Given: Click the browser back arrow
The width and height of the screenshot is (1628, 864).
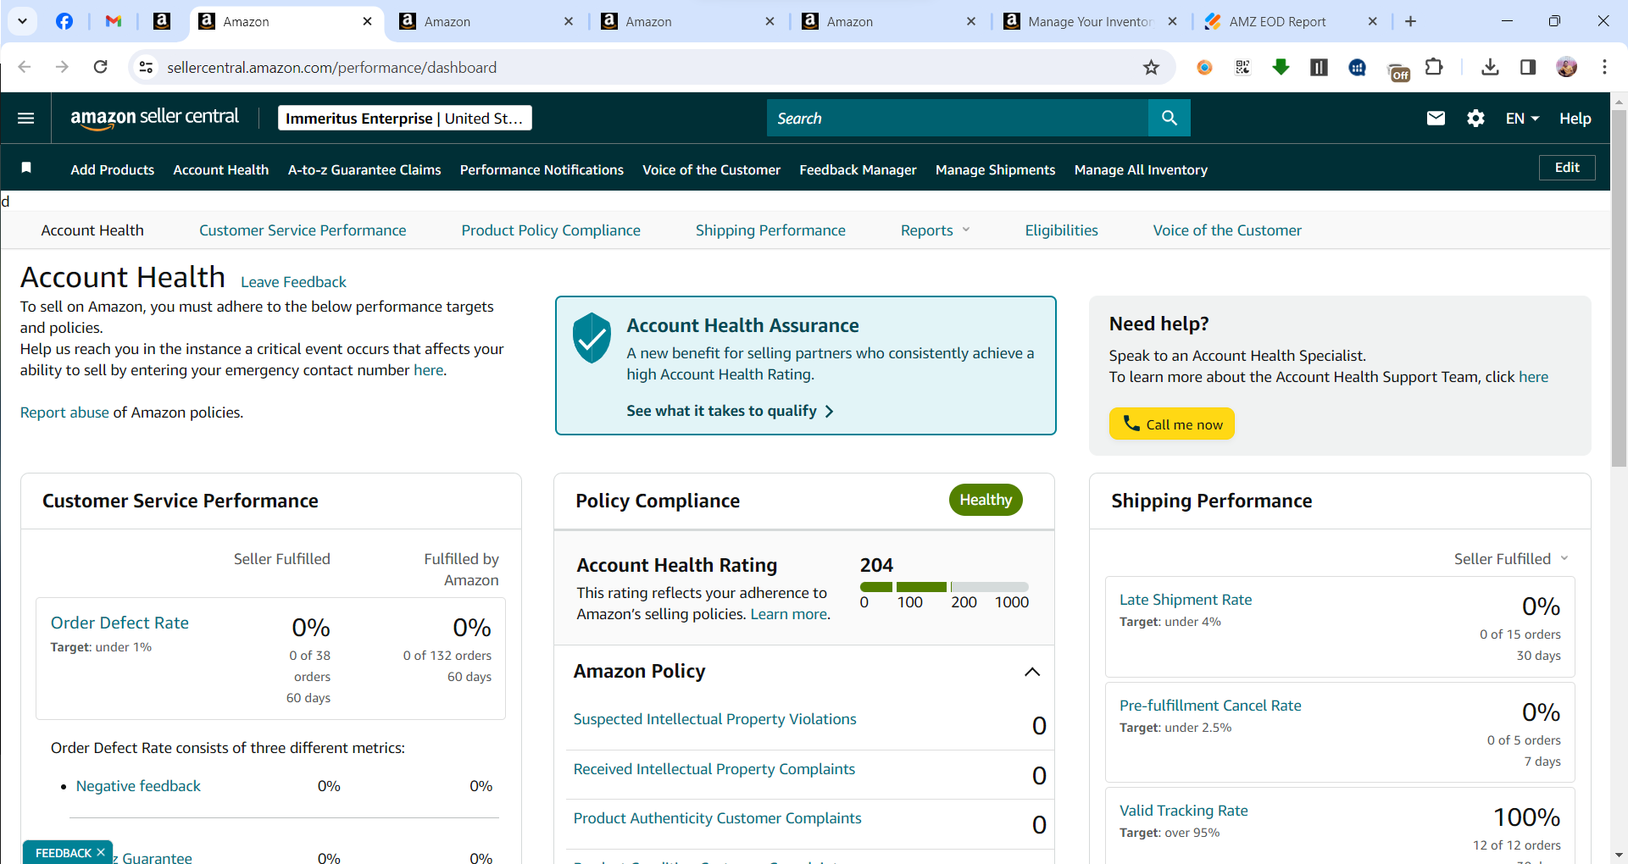Looking at the screenshot, I should (x=25, y=67).
